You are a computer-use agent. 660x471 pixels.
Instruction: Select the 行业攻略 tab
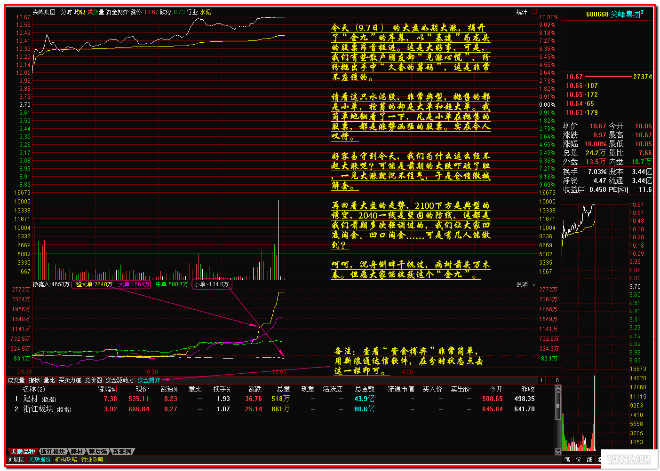92,460
